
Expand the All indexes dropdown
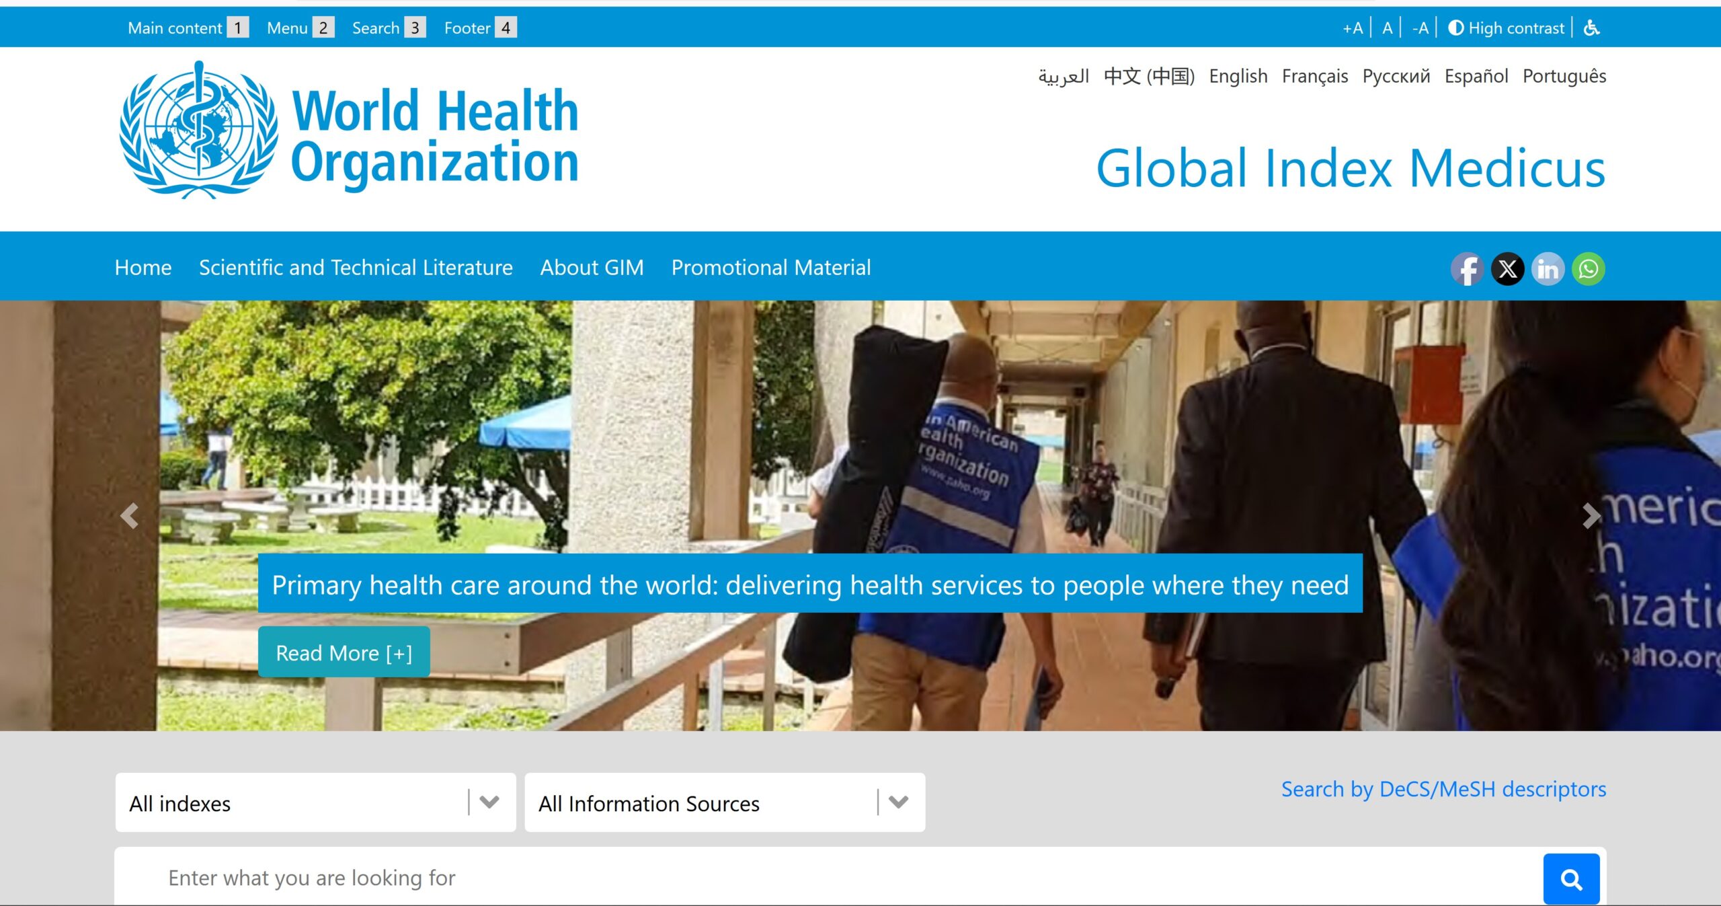click(315, 802)
